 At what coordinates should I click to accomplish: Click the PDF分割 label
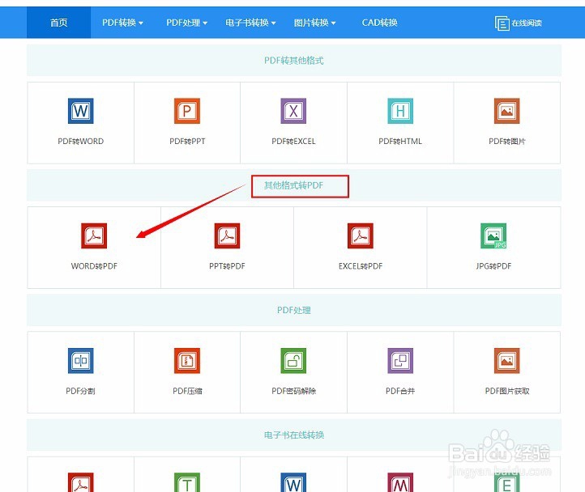(80, 391)
